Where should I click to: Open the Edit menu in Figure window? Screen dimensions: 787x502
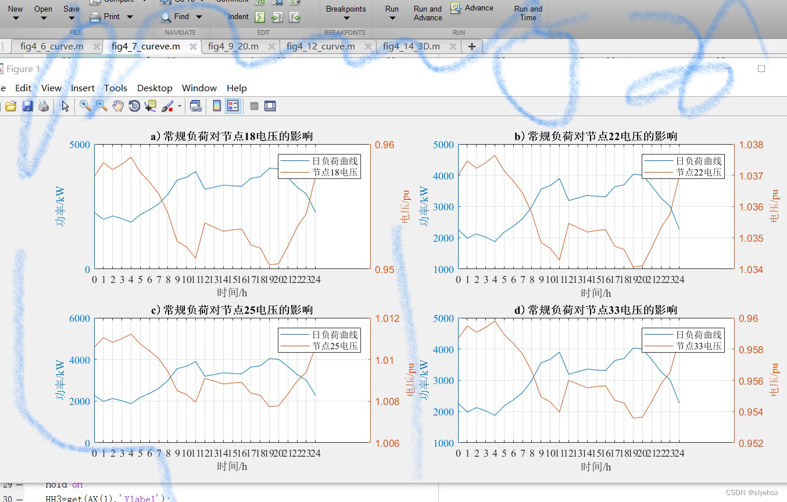click(23, 88)
